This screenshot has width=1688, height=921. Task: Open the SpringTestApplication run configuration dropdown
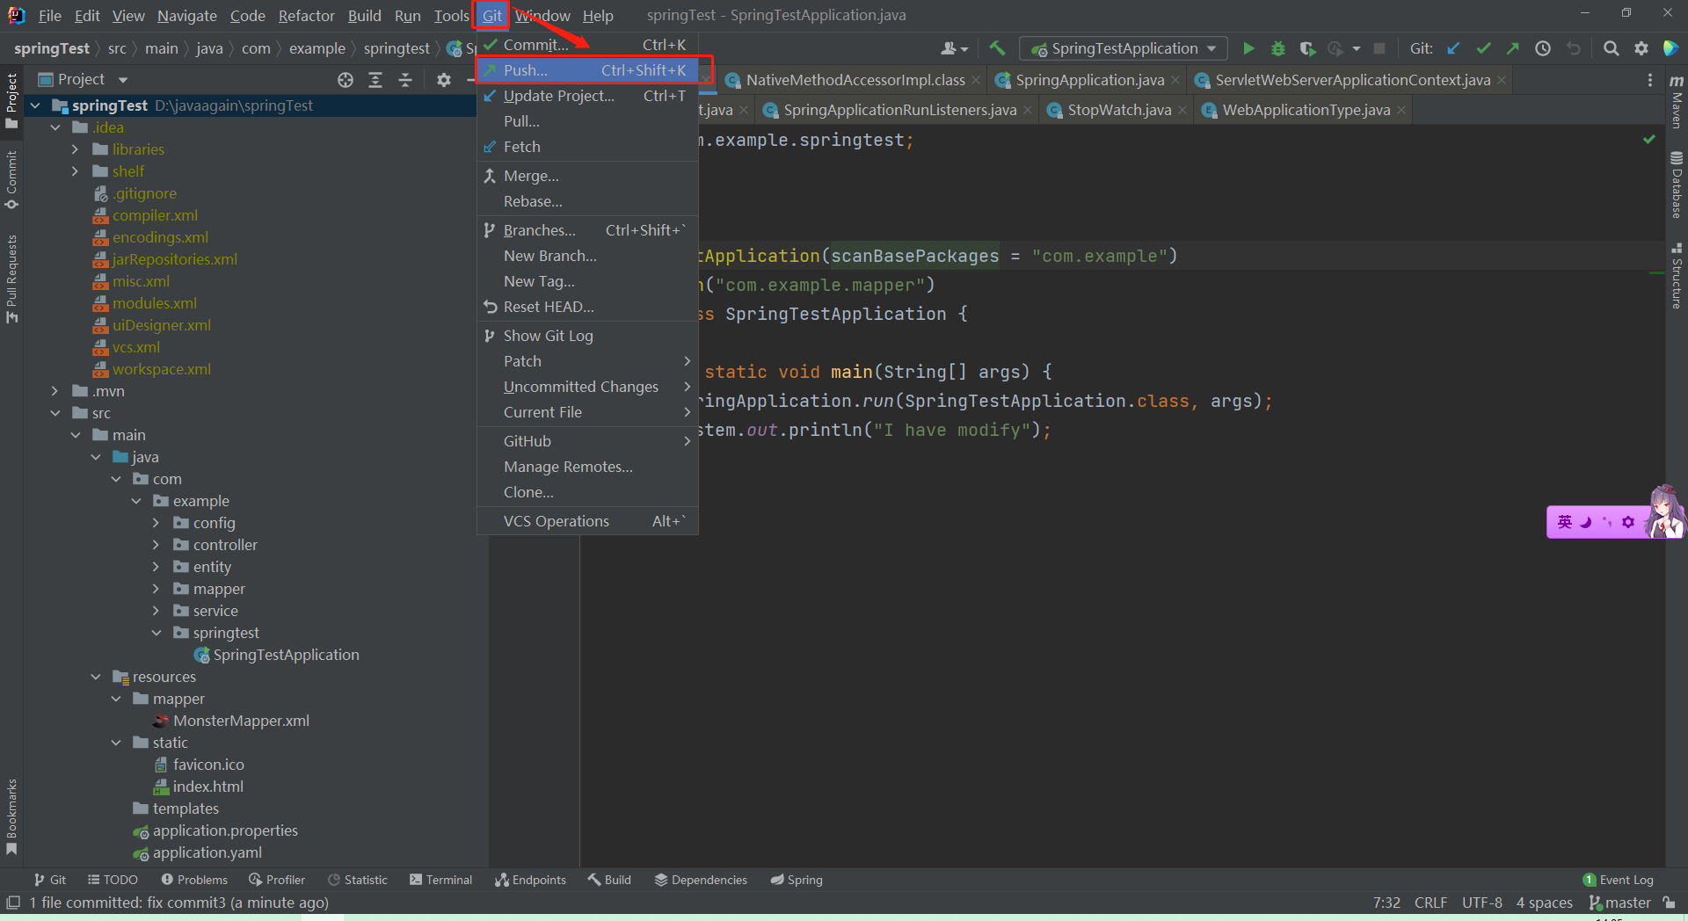click(1124, 48)
